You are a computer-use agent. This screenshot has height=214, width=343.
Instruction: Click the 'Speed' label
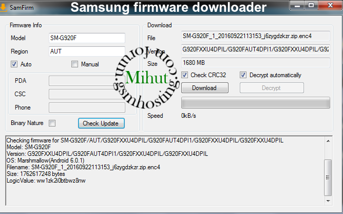155,116
